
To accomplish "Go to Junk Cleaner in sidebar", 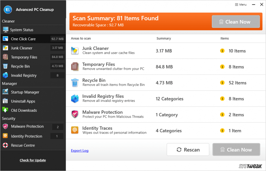I will (33, 48).
